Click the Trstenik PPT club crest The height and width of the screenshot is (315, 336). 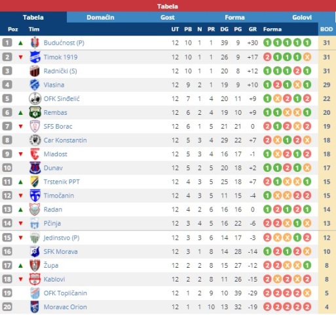[35, 182]
